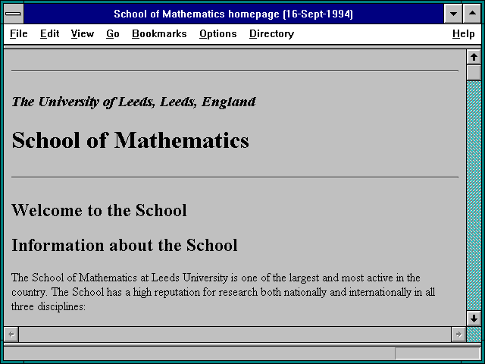Click the vertical scrollbar up arrow

(474, 57)
